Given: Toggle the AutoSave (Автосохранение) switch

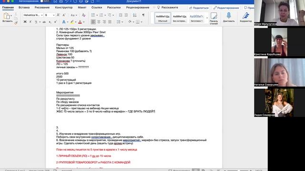Looking at the screenshot, I should [x=45, y=1].
